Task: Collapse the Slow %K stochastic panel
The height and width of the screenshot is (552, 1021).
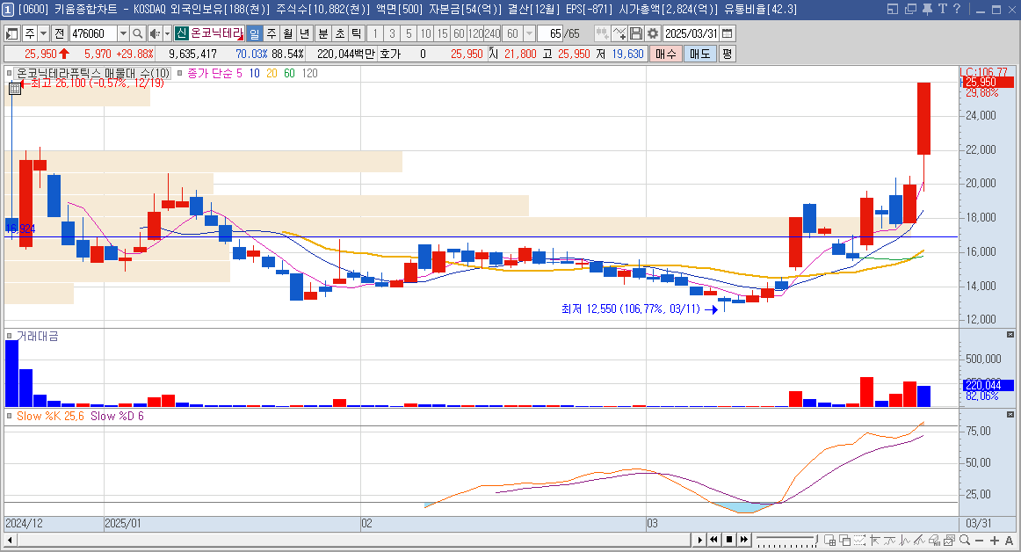Action: coord(1010,414)
